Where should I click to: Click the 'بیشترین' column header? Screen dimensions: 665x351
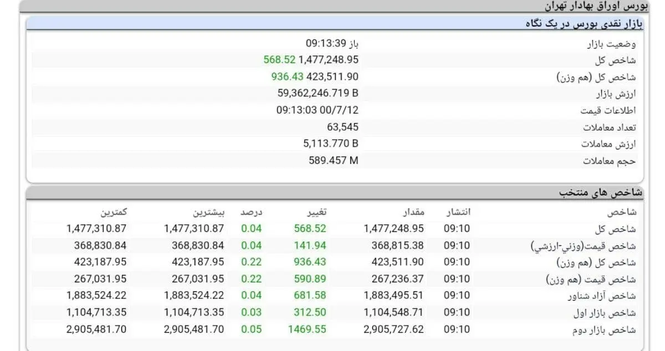(x=209, y=212)
